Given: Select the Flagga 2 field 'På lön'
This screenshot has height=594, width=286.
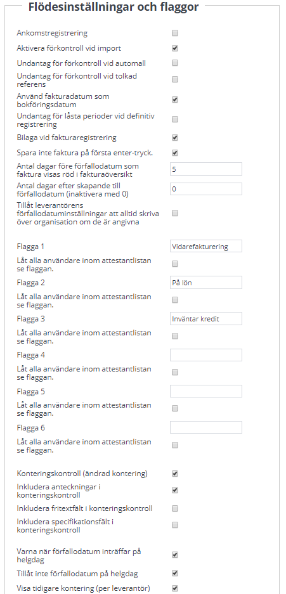Looking at the screenshot, I should [206, 283].
